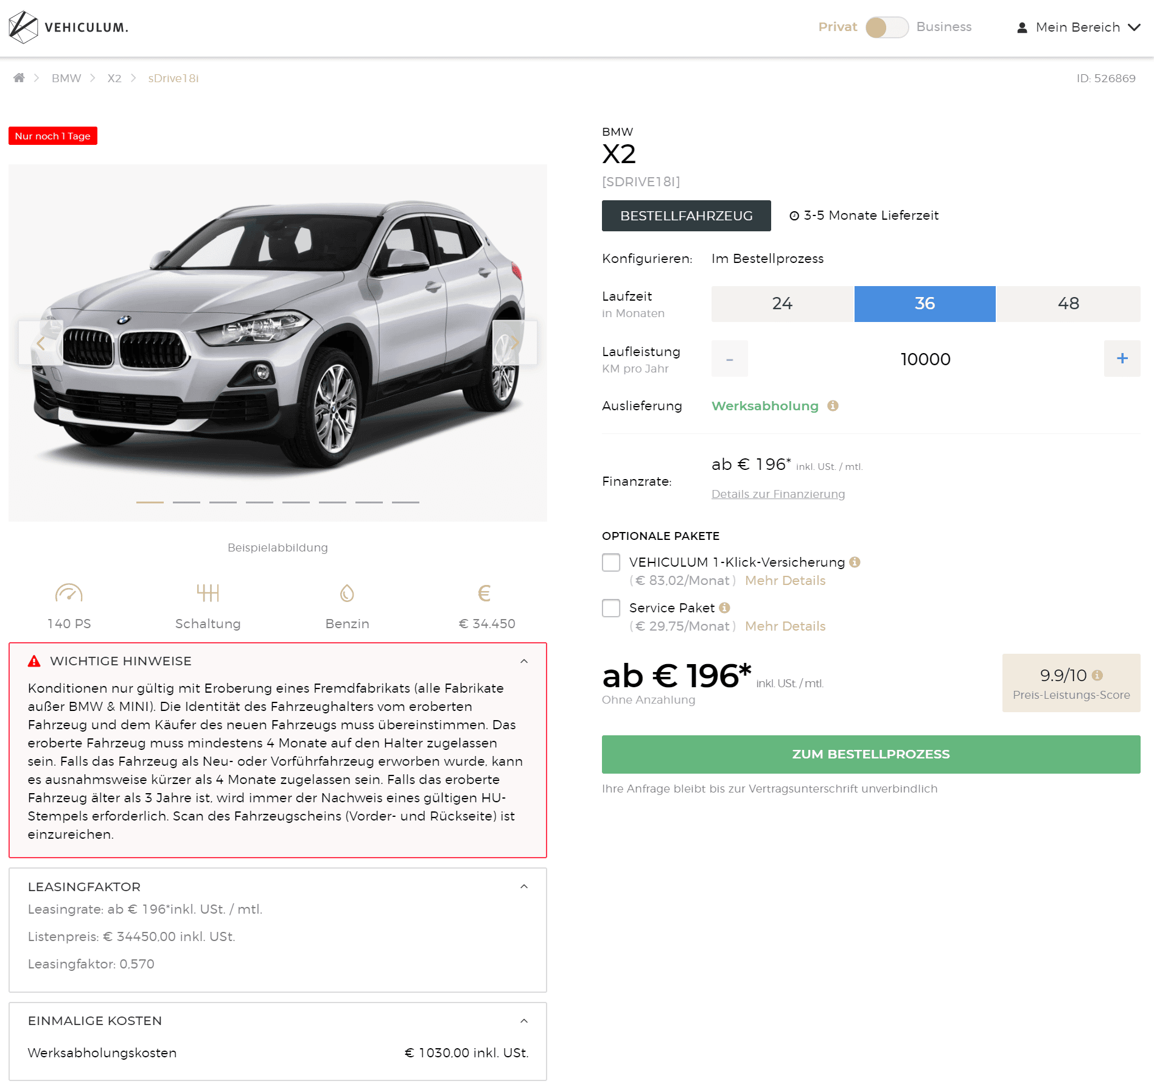
Task: Click the 140 PS speedometer icon
Action: [69, 592]
